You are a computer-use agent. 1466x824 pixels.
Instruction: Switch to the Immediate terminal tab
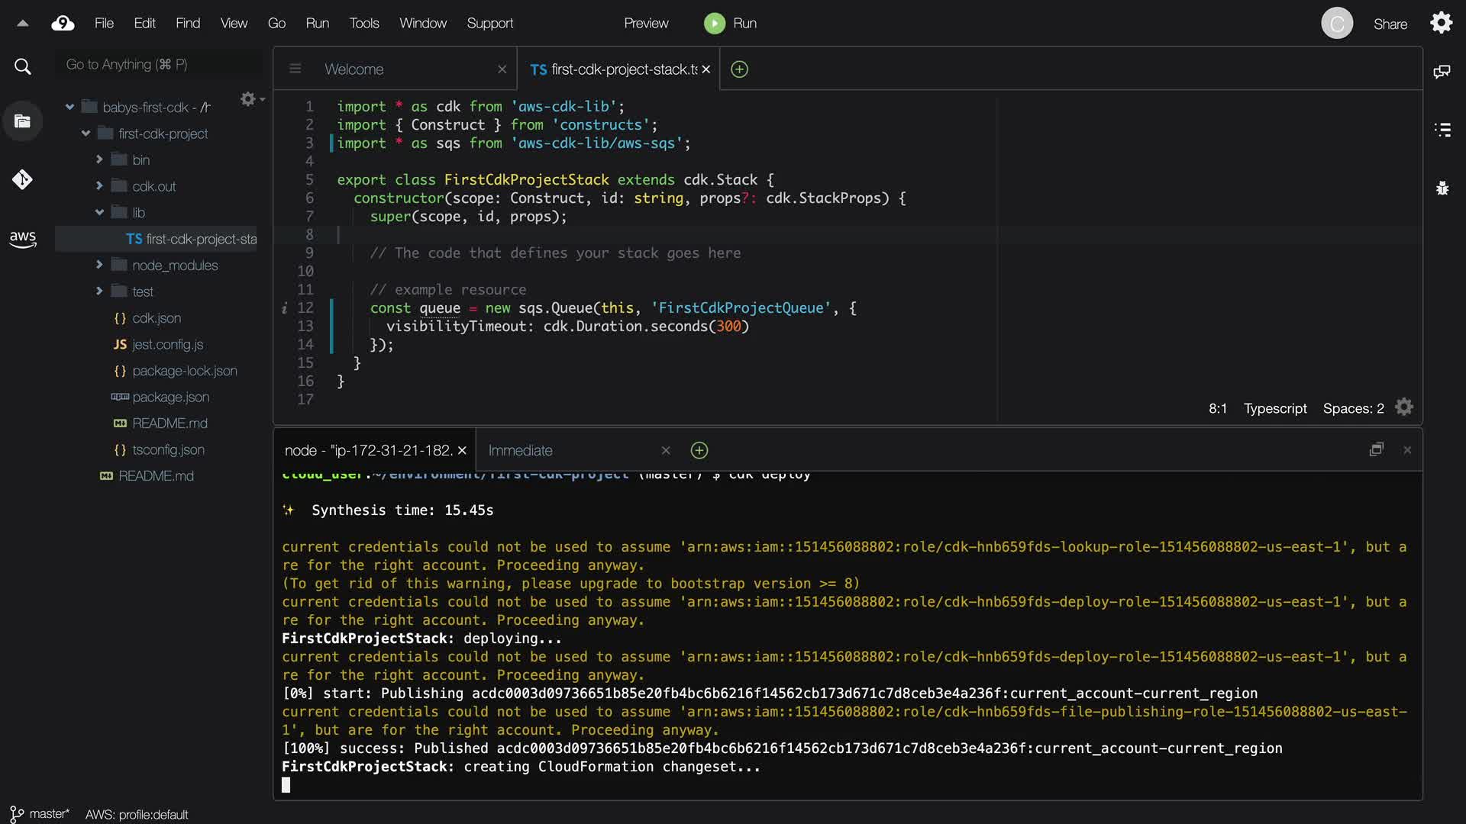[x=520, y=450]
